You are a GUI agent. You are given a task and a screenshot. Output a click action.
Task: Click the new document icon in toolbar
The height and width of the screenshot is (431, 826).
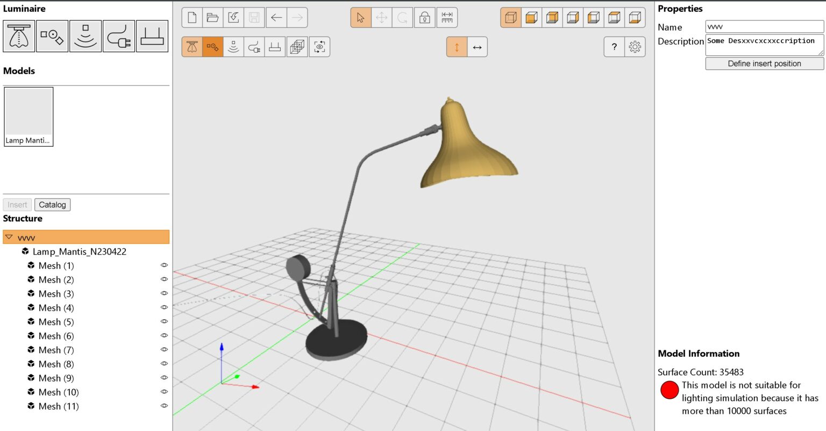pos(192,18)
